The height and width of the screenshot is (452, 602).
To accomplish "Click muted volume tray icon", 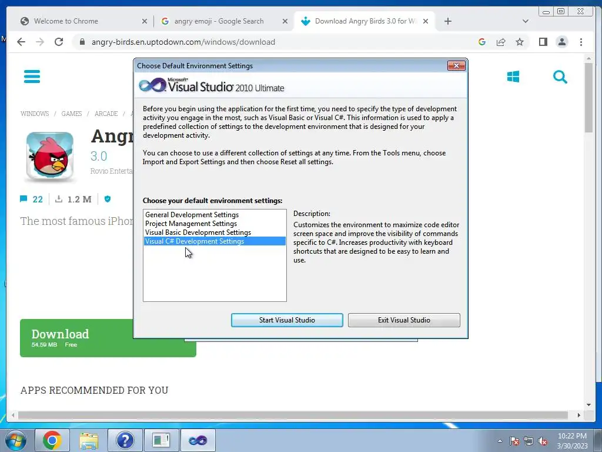I will click(x=543, y=441).
